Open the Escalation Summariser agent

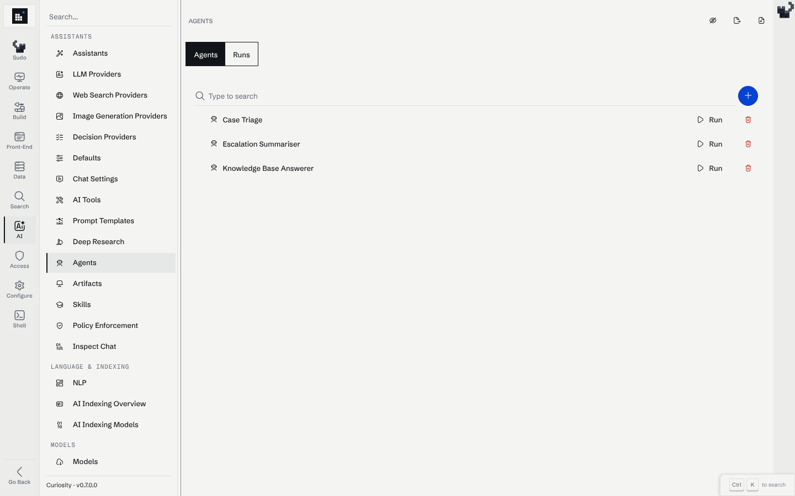[x=261, y=144]
